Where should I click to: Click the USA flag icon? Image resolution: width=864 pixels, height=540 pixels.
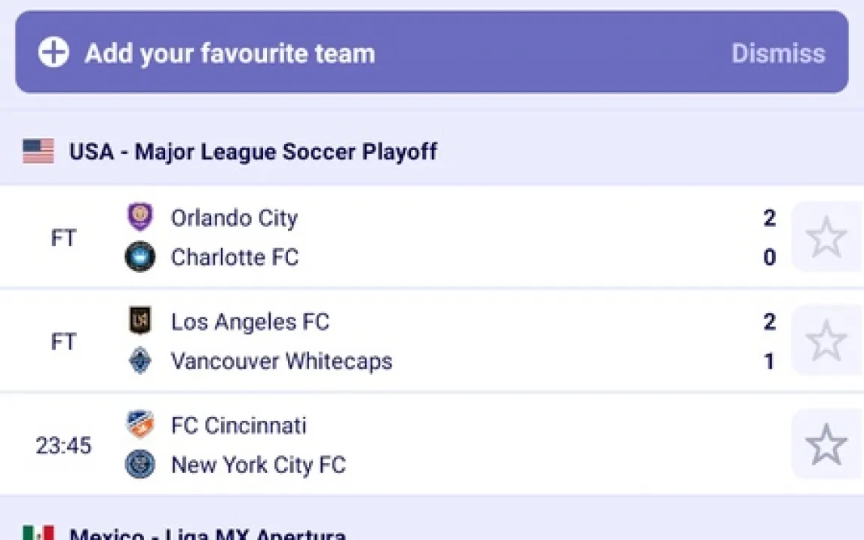tap(38, 151)
